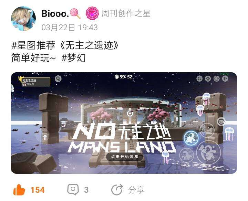Click the 59:52 countdown timer
This screenshot has width=248, height=201.
click(x=124, y=77)
